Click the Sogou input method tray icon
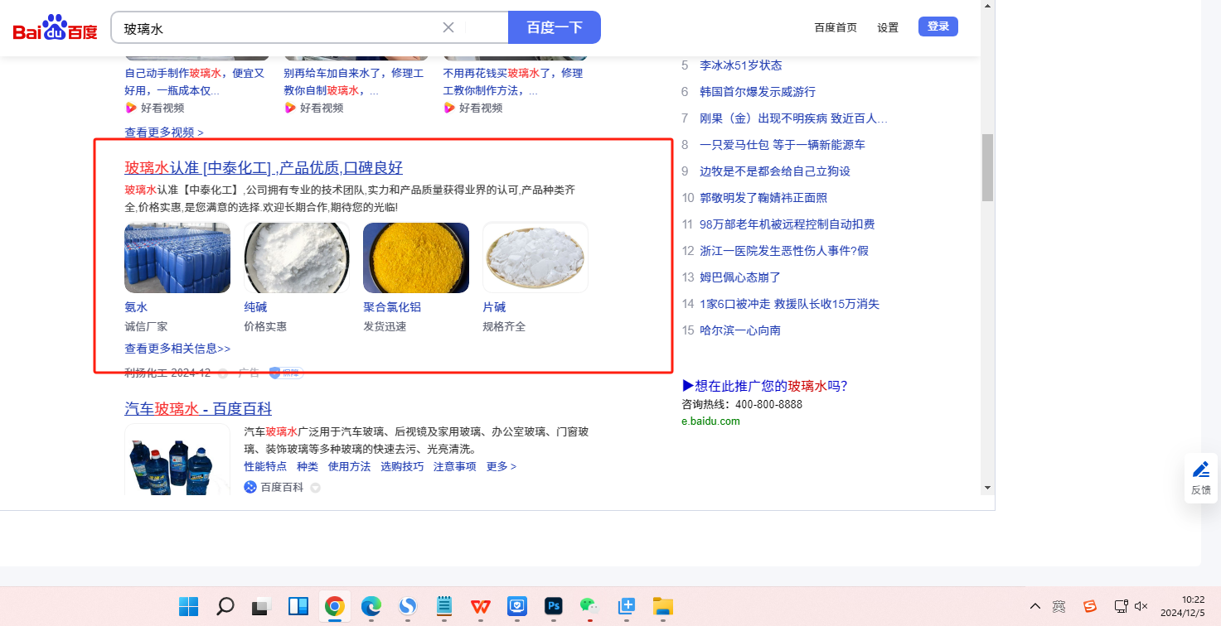 click(1090, 606)
